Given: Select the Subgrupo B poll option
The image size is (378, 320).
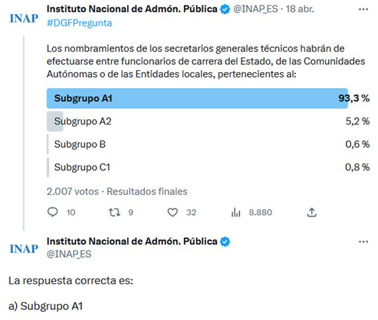Looking at the screenshot, I should pos(208,144).
